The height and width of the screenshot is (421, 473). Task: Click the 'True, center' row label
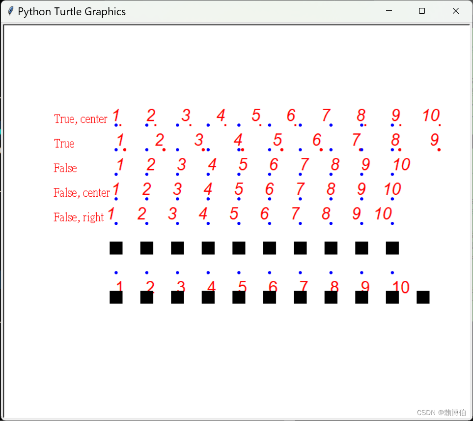click(x=81, y=119)
